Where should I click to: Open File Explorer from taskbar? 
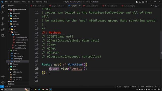35,89
